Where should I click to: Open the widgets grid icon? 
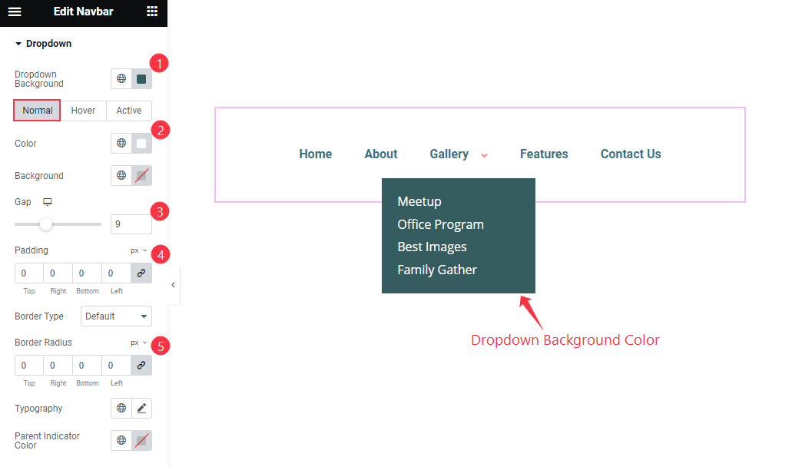152,12
